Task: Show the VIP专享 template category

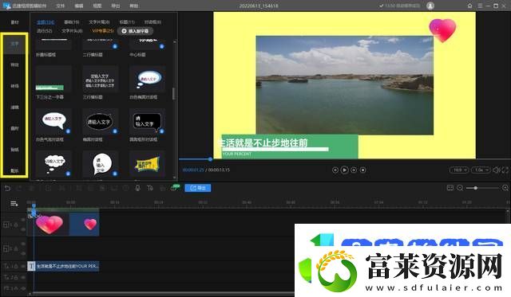Action: 103,30
